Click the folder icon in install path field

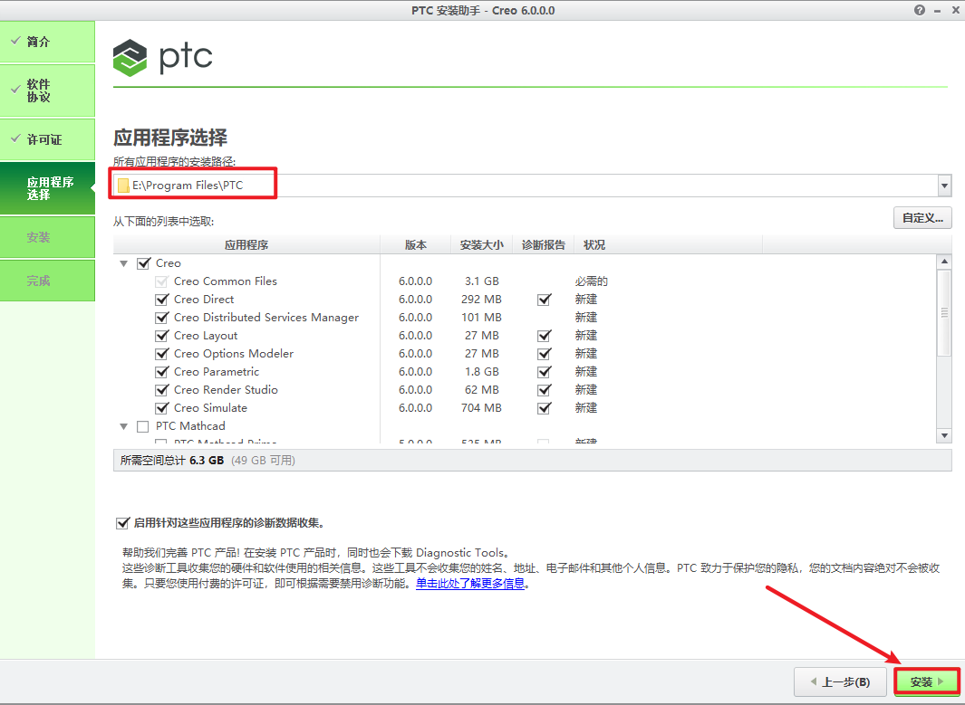pos(124,185)
